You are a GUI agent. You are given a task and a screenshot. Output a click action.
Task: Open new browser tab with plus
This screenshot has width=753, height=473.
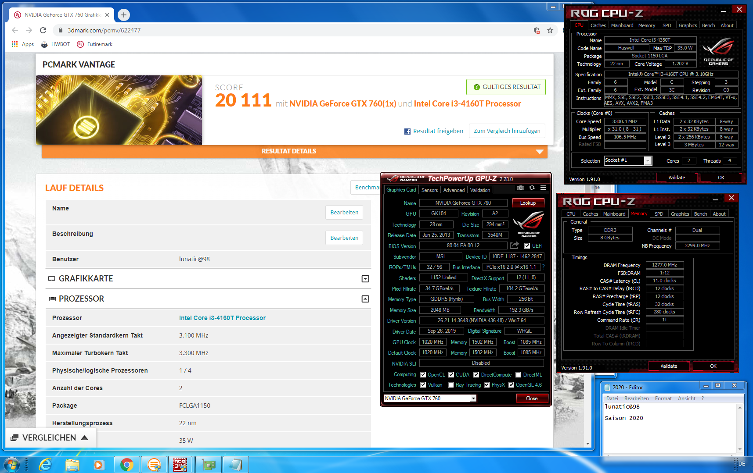[124, 15]
